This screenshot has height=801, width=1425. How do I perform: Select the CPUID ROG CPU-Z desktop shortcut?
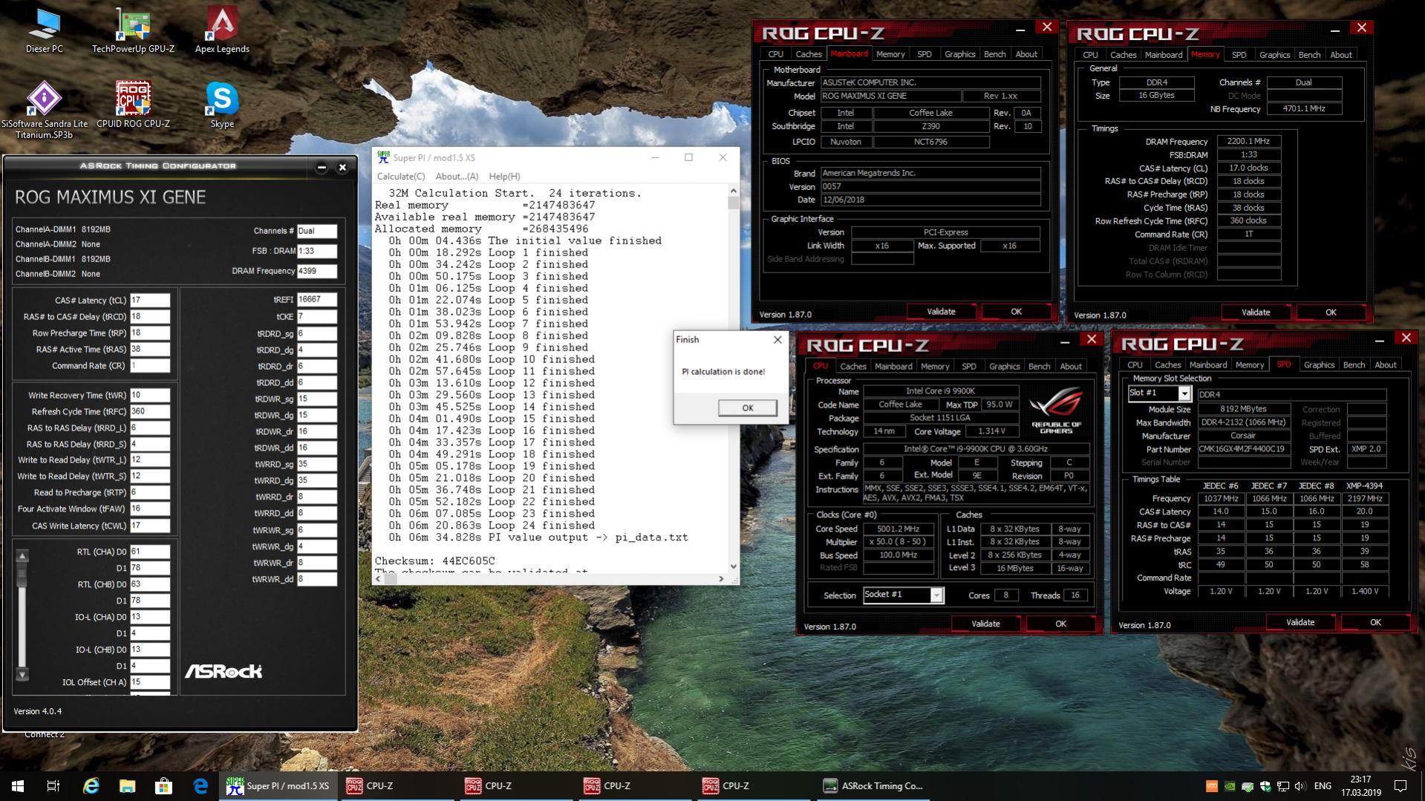tap(133, 105)
